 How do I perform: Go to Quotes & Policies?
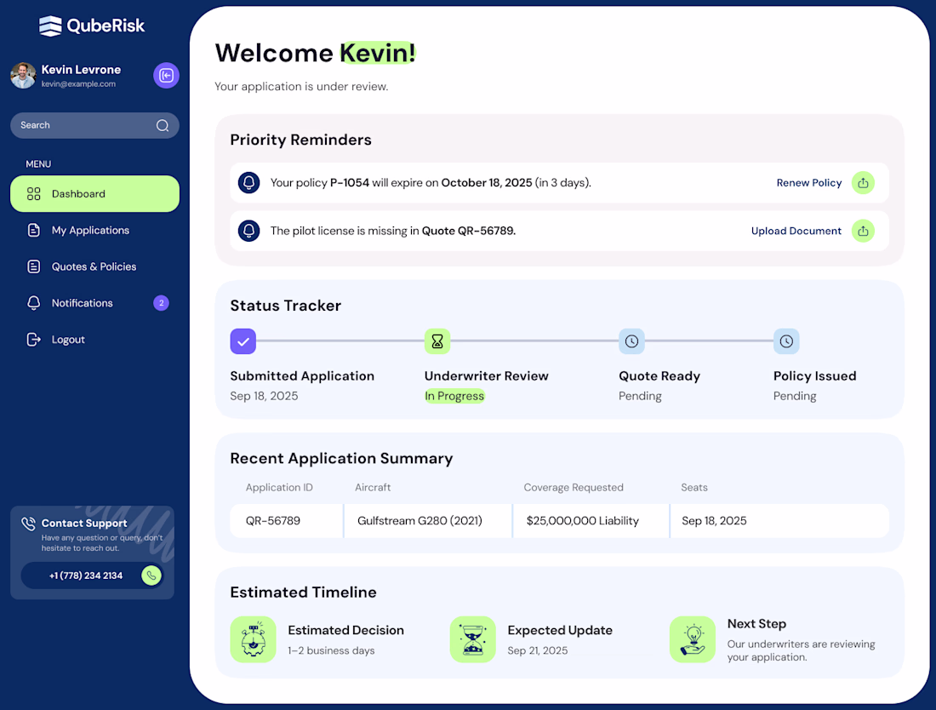(x=94, y=266)
